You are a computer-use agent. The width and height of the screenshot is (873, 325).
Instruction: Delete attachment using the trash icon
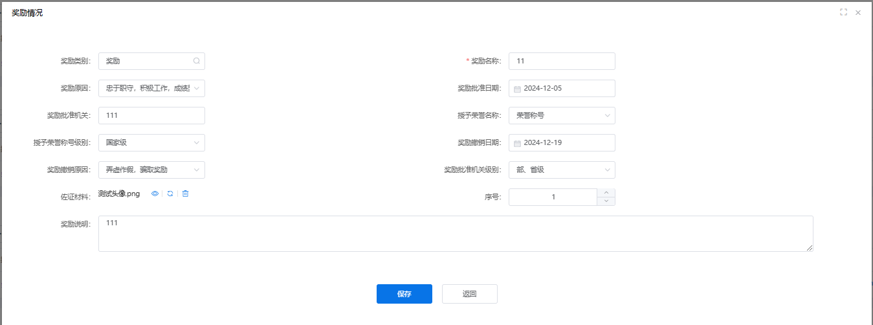pyautogui.click(x=185, y=194)
